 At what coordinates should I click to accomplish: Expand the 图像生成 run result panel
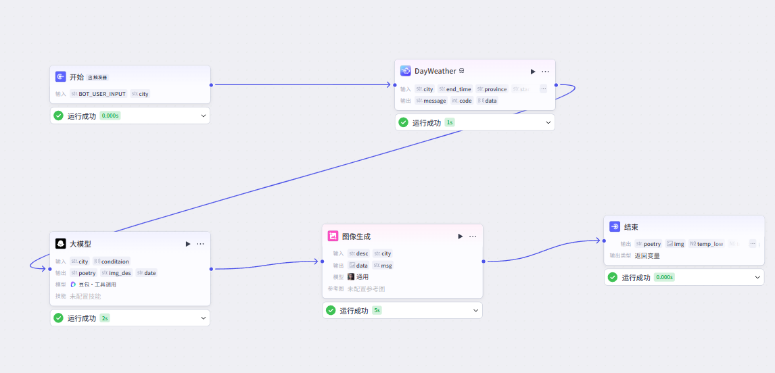[476, 311]
